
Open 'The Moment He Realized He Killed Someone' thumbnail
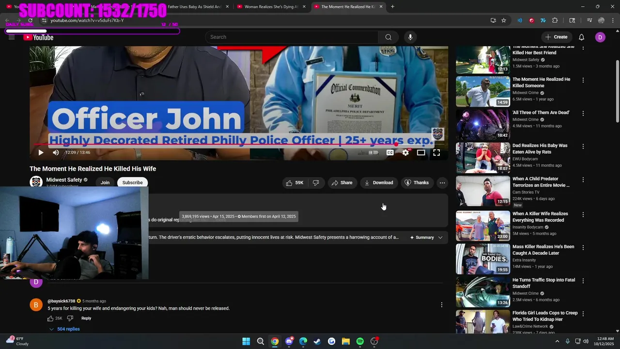(483, 91)
